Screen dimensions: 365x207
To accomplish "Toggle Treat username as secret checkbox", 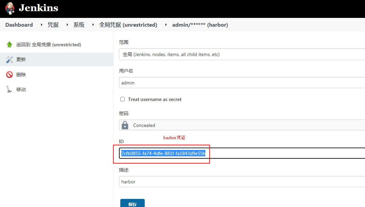I will point(122,99).
